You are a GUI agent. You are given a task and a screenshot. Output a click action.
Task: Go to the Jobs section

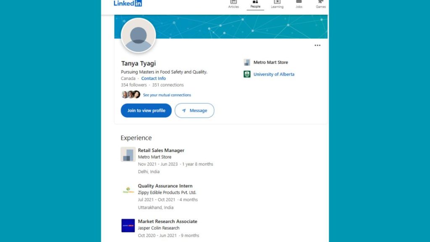tap(299, 4)
